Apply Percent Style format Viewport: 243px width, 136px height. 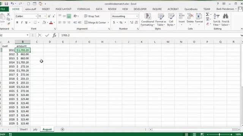click(121, 23)
